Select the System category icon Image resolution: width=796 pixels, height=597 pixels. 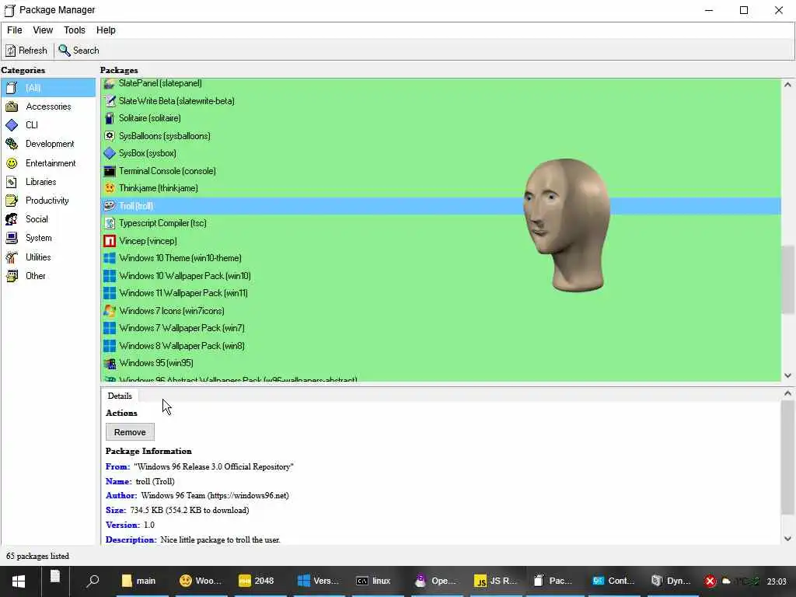12,238
